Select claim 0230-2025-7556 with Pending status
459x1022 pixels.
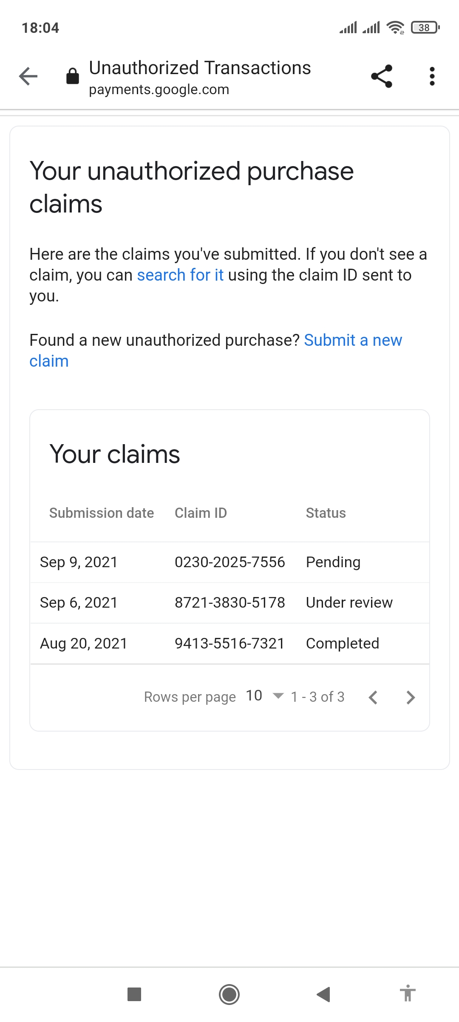[229, 562]
